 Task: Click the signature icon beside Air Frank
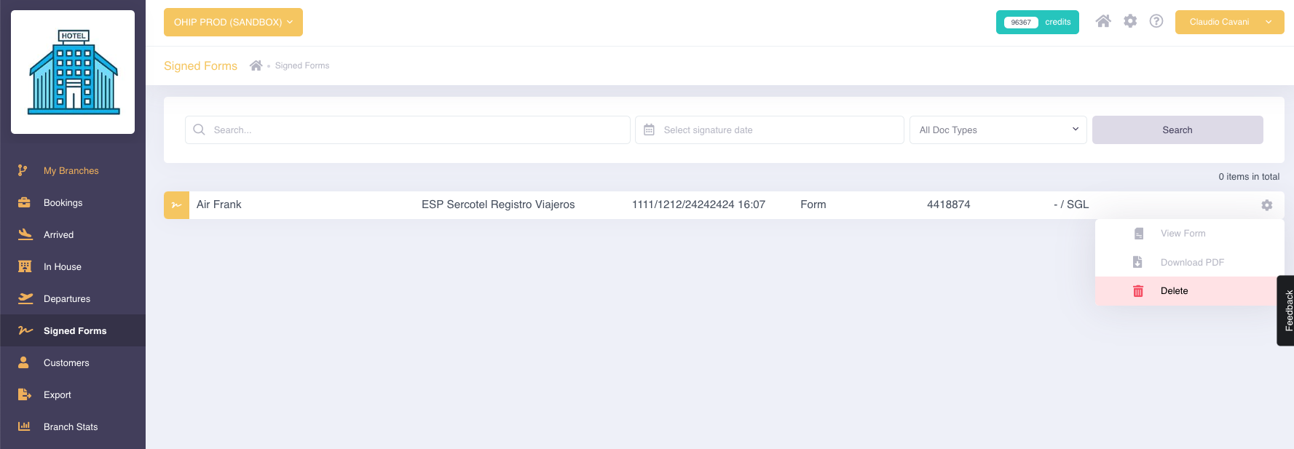176,205
